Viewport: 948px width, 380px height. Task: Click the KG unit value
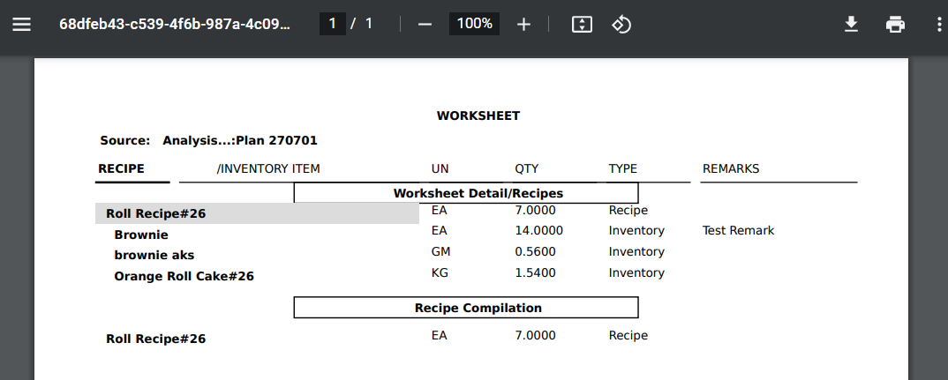click(x=440, y=272)
